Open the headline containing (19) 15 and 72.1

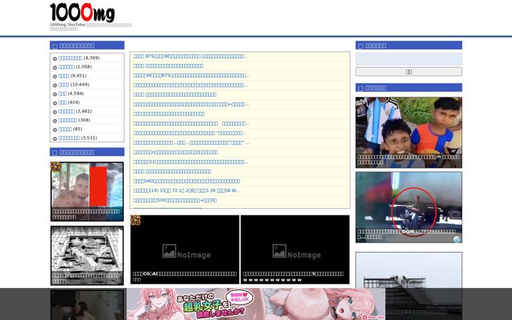186,191
